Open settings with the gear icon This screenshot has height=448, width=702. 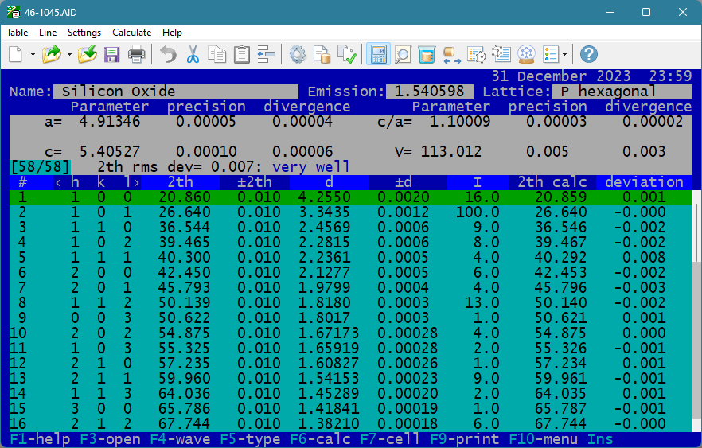(x=298, y=55)
